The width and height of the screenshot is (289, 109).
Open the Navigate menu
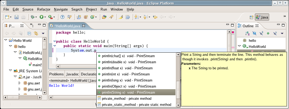pos(61,9)
